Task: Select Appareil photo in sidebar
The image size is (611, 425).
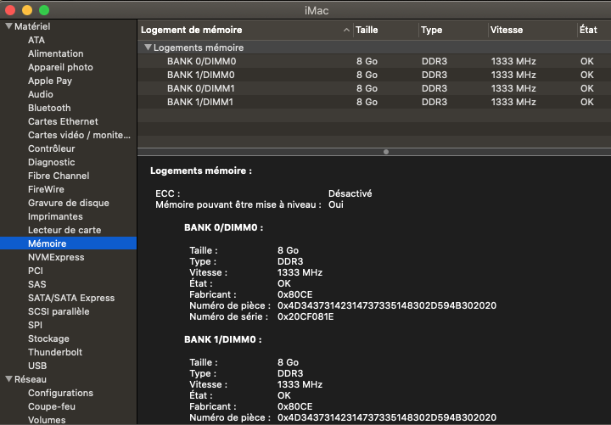Action: click(x=60, y=67)
